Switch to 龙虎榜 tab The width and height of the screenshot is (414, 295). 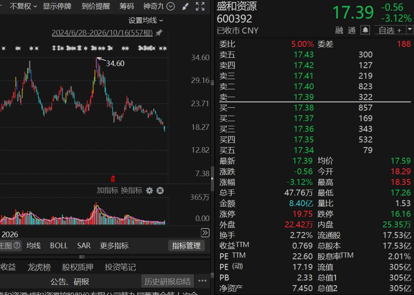coord(39,267)
